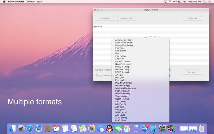
Task: Click the US flag input source
Action: (x=185, y=2)
